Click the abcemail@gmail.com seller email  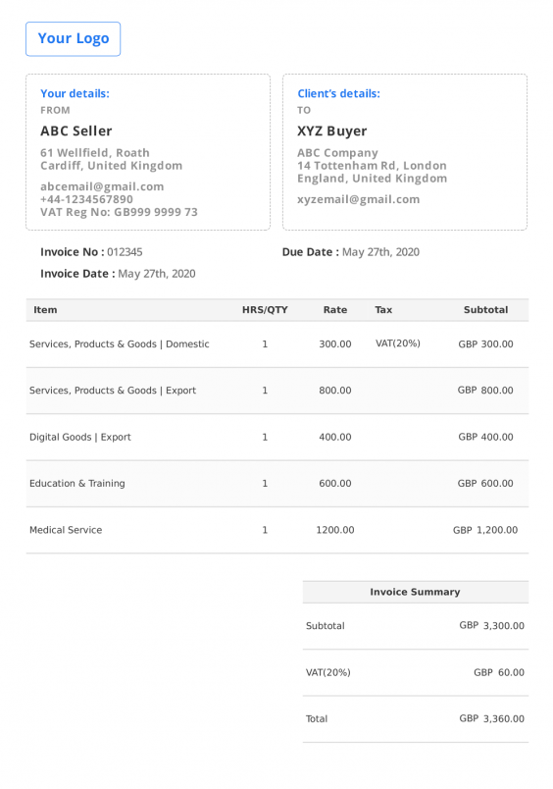pyautogui.click(x=102, y=186)
